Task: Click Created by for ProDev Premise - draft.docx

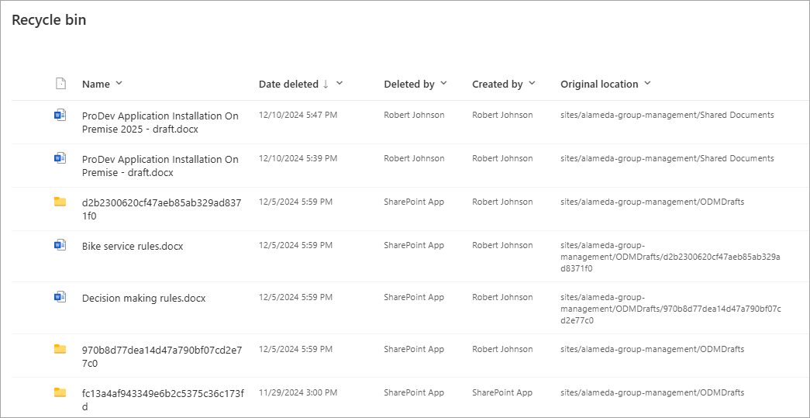Action: pos(502,158)
